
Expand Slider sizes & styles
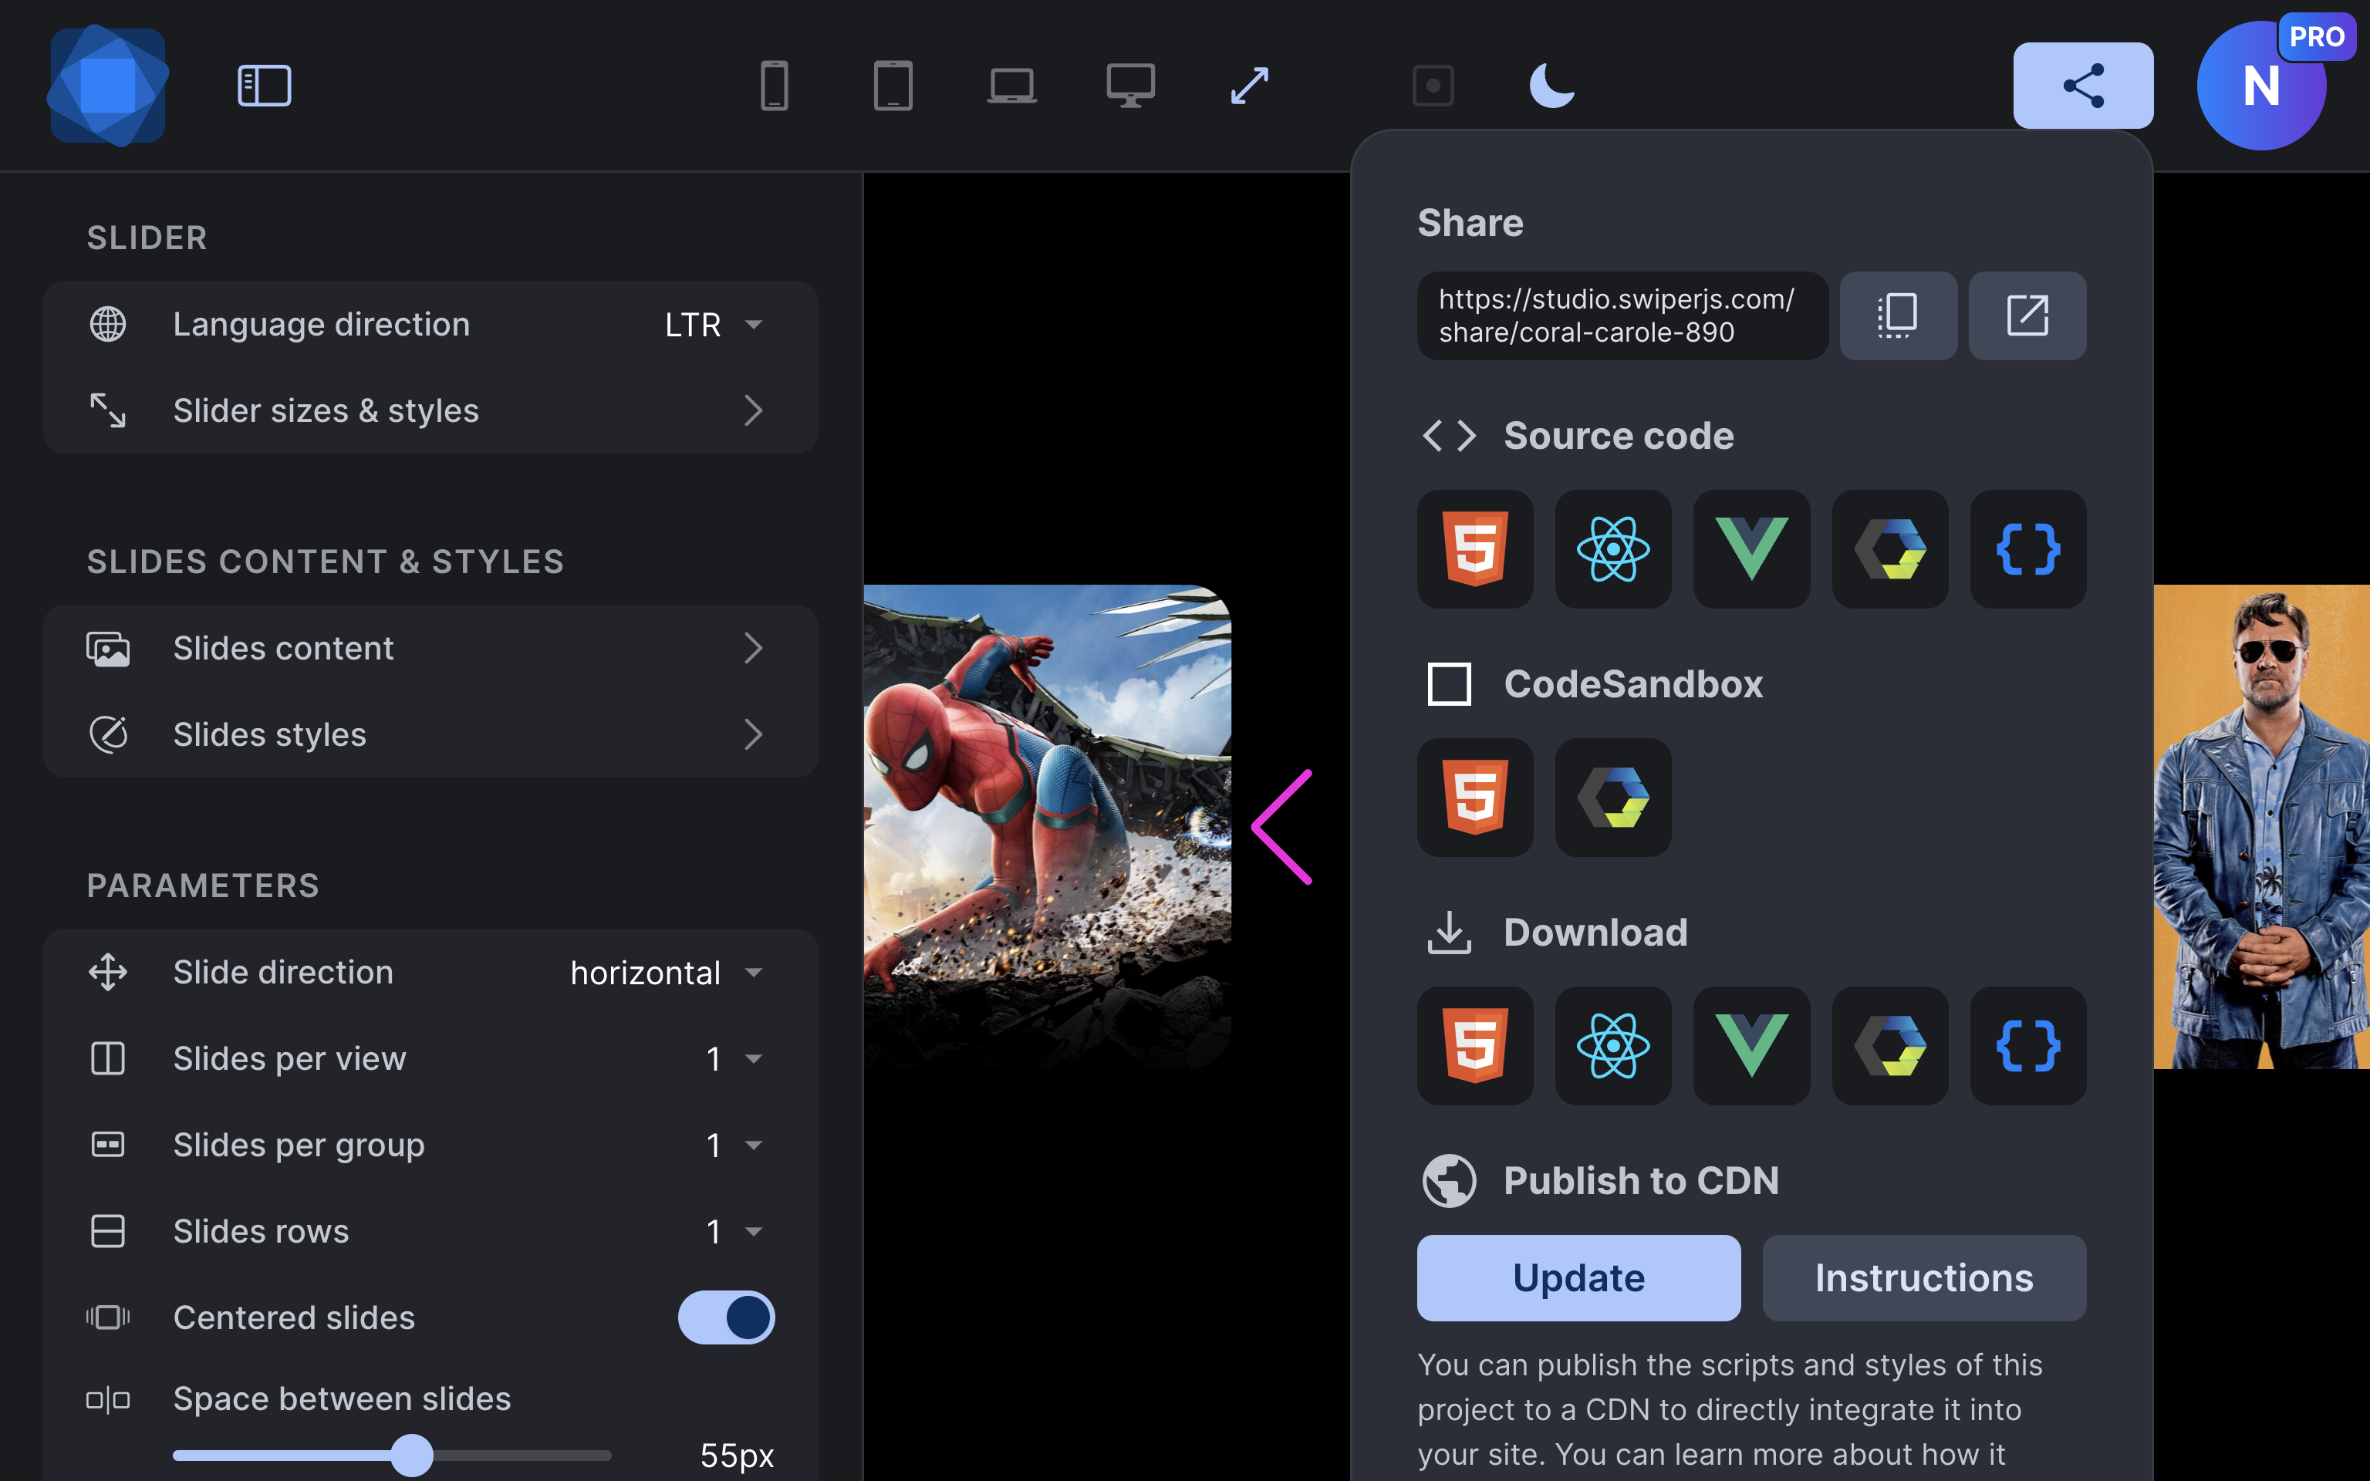[431, 410]
